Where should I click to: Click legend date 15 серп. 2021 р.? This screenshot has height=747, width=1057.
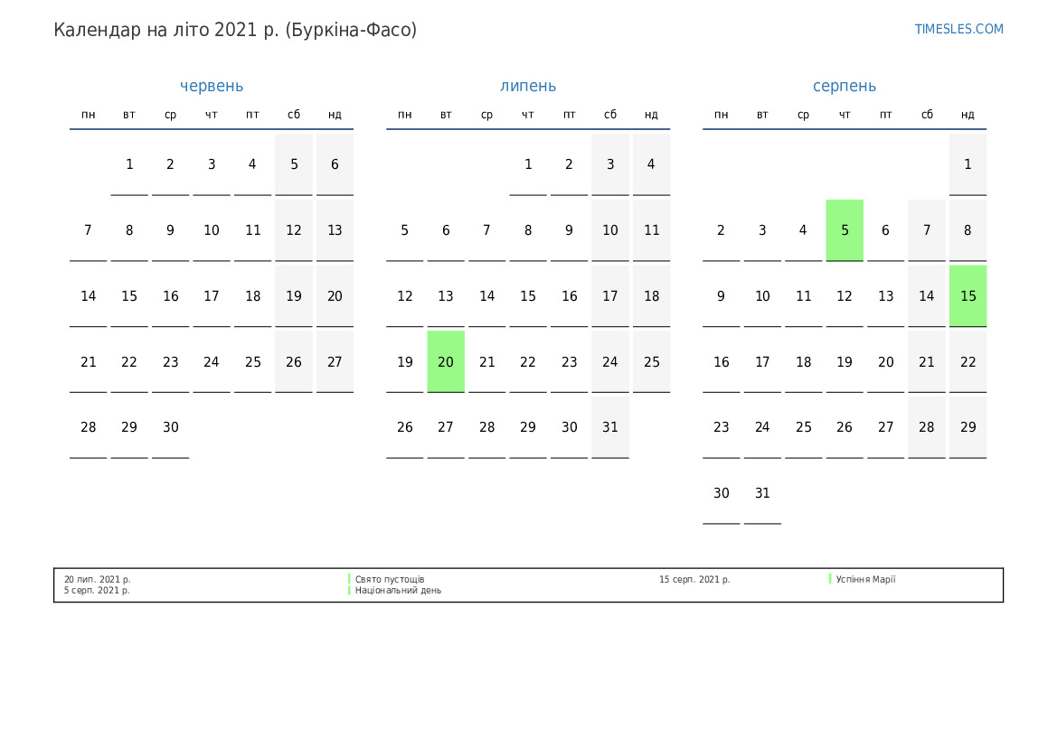pyautogui.click(x=694, y=579)
